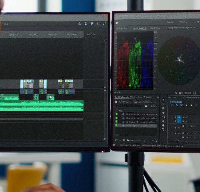Select the Track Select Forward tool
This screenshot has width=200, height=192.
163,104
